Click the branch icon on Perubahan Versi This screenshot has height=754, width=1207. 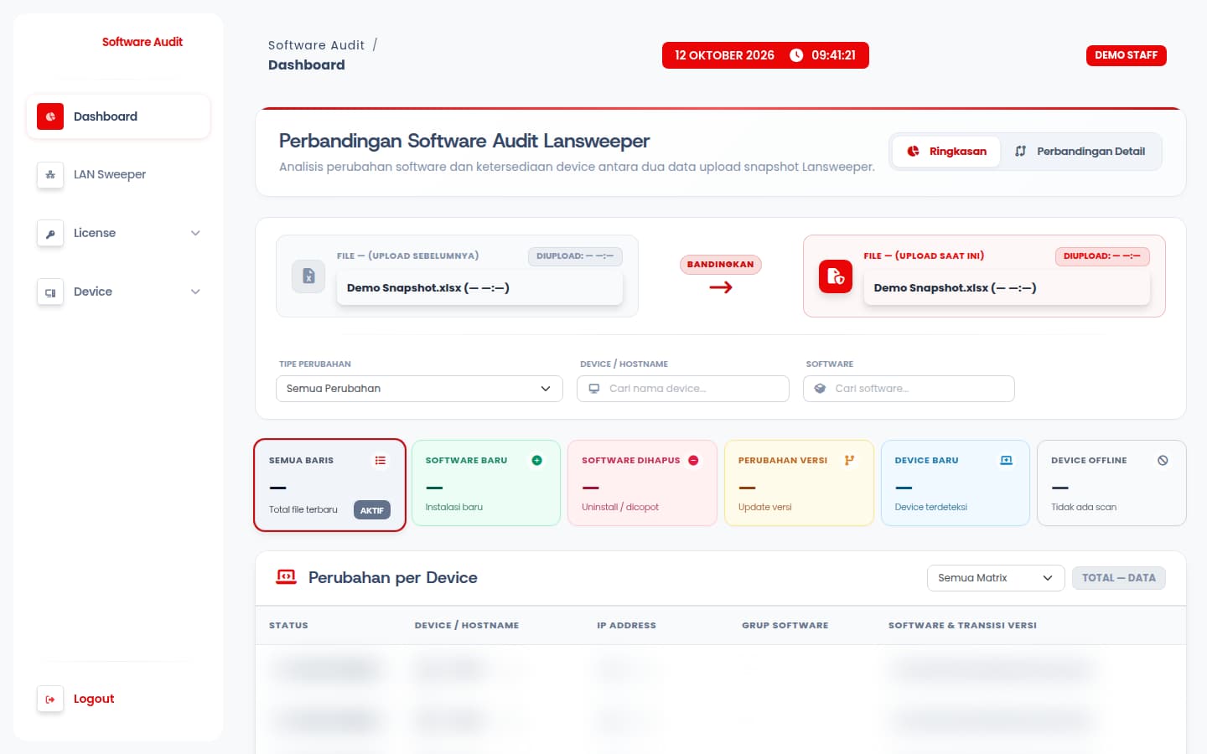click(x=850, y=460)
